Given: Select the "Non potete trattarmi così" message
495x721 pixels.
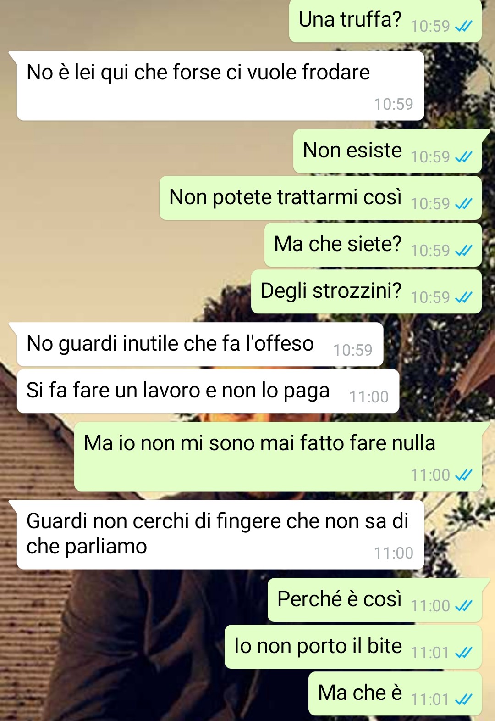Looking at the screenshot, I should (320, 198).
